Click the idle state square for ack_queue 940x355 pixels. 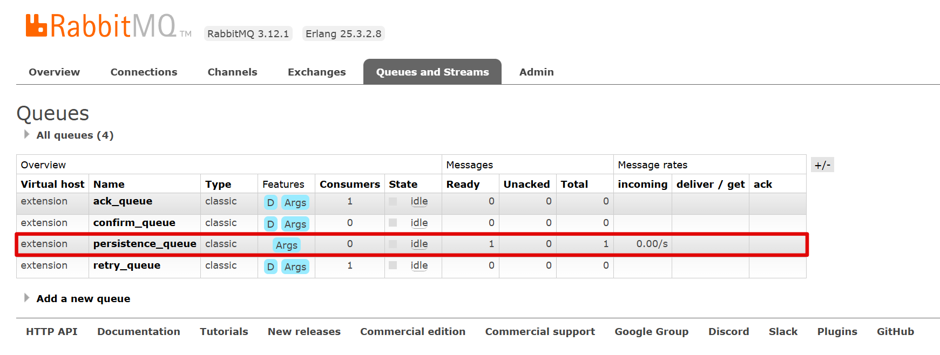coord(393,201)
